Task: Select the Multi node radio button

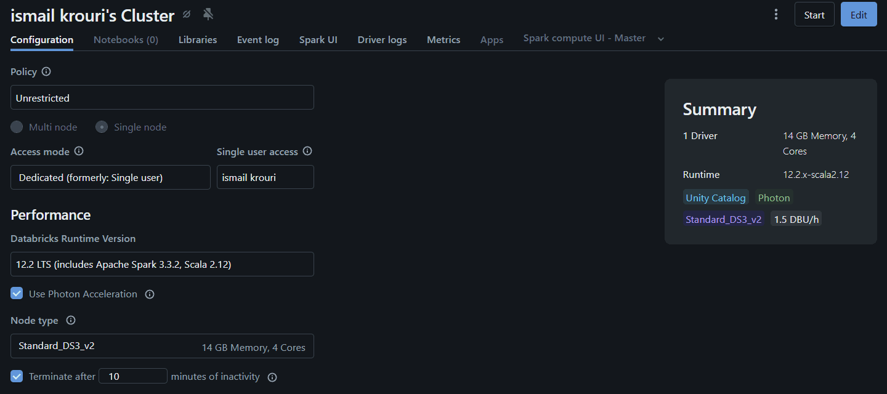Action: (17, 127)
